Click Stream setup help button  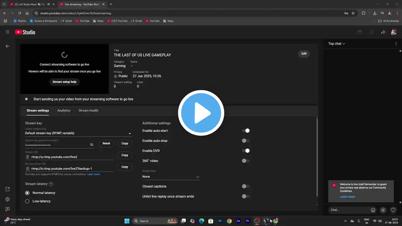tap(64, 82)
